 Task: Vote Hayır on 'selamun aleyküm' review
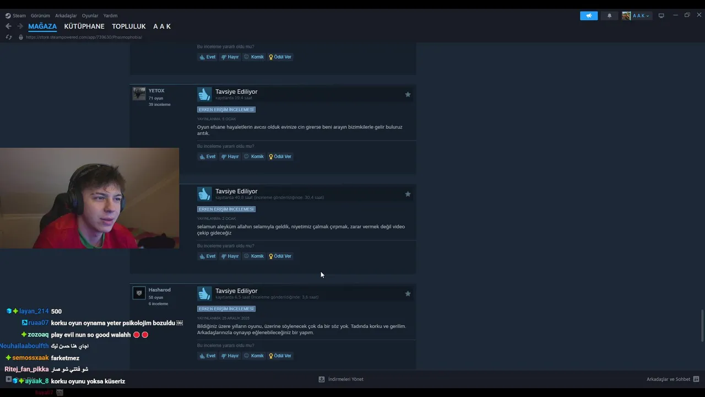click(x=230, y=256)
